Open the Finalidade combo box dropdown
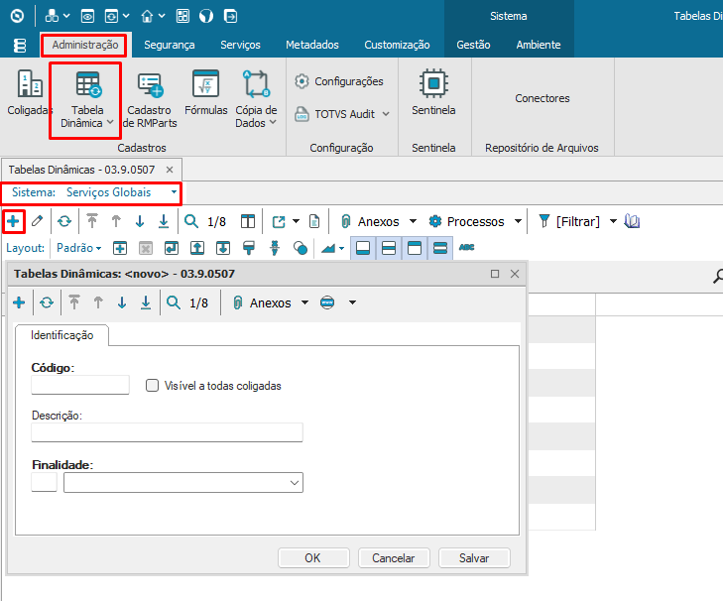The image size is (723, 601). (x=295, y=483)
